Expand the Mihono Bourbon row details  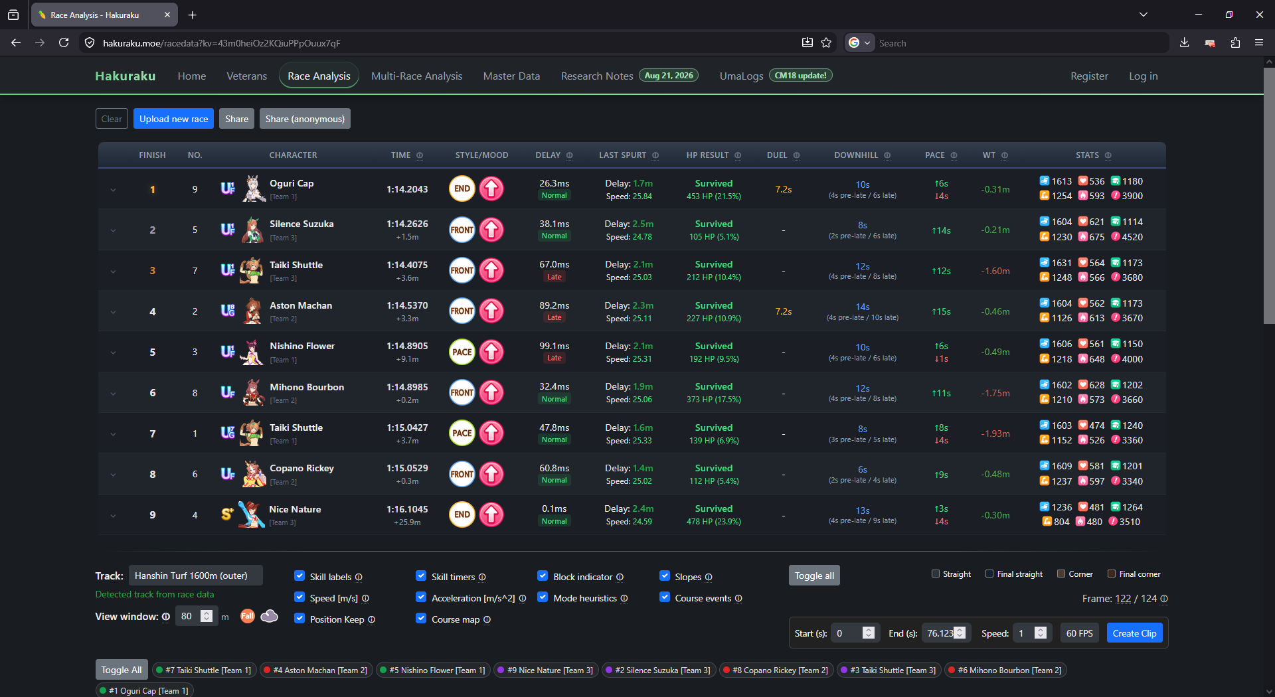pos(113,393)
